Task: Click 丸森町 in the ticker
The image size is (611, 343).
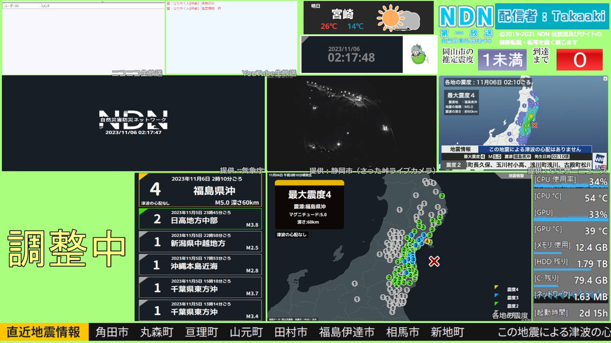Action: pyautogui.click(x=157, y=332)
